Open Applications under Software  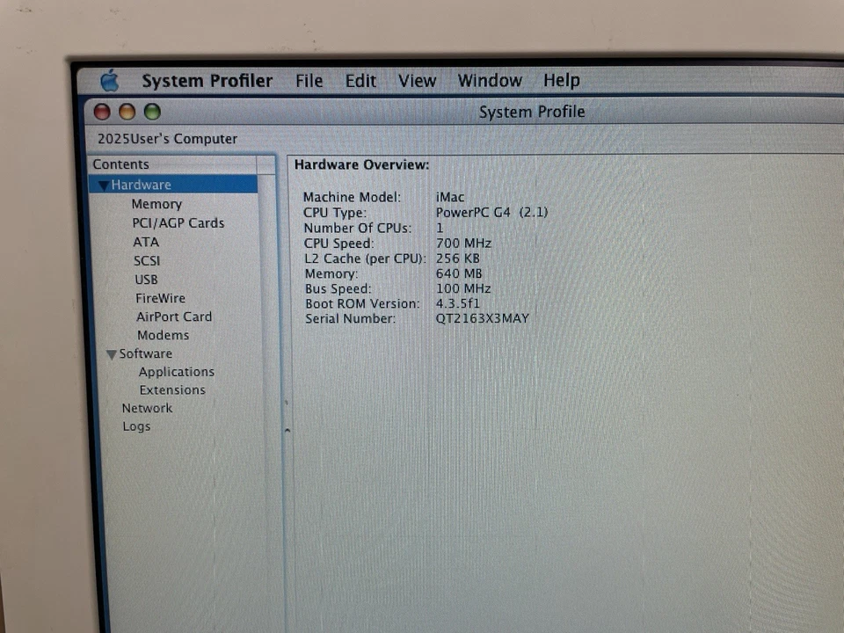(176, 371)
